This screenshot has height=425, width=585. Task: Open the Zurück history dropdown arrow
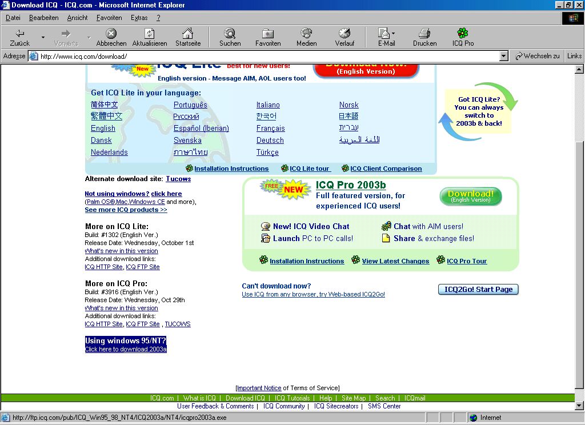(x=43, y=38)
